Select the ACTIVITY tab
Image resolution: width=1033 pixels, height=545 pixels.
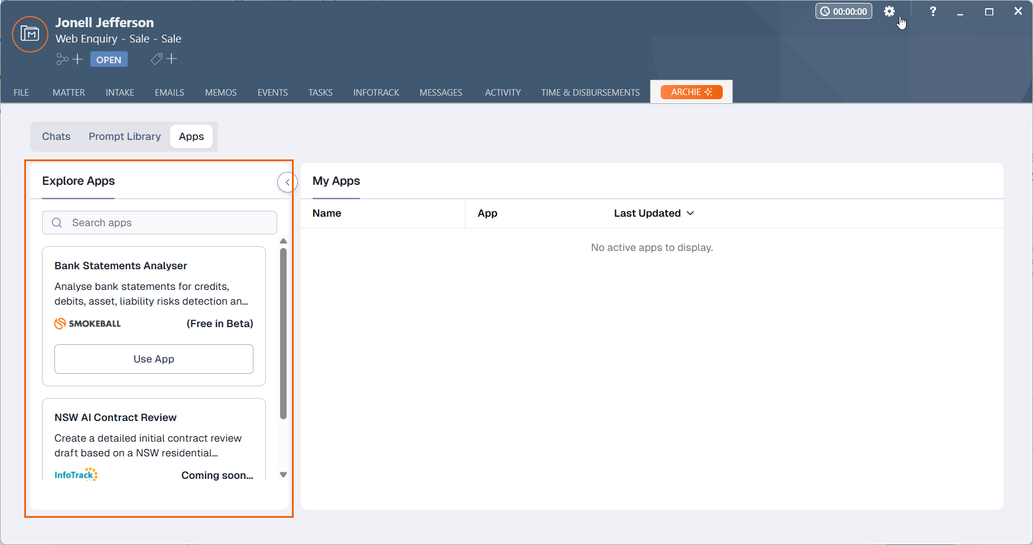(503, 93)
